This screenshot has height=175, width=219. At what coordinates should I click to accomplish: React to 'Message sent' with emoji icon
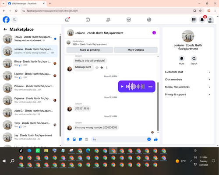[x=97, y=67]
